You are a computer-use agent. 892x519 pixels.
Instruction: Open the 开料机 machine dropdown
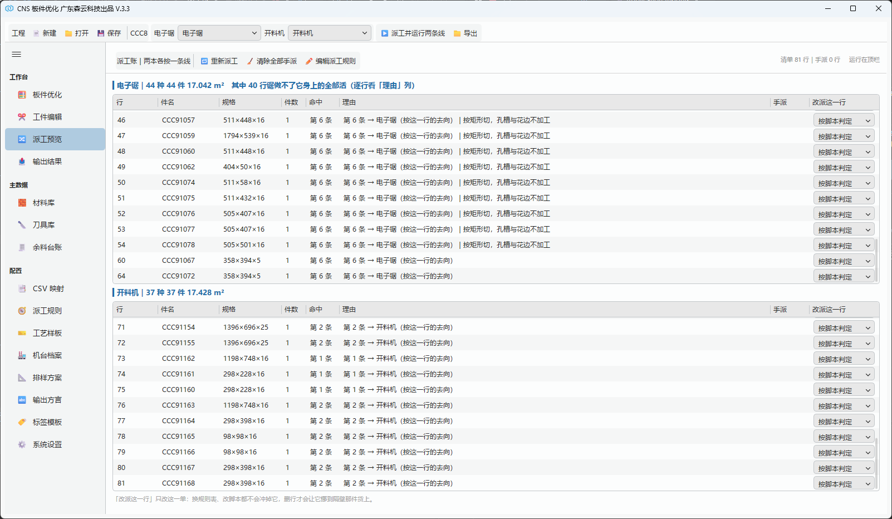(330, 33)
